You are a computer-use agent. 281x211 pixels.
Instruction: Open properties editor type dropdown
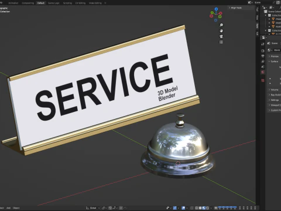coord(264,38)
